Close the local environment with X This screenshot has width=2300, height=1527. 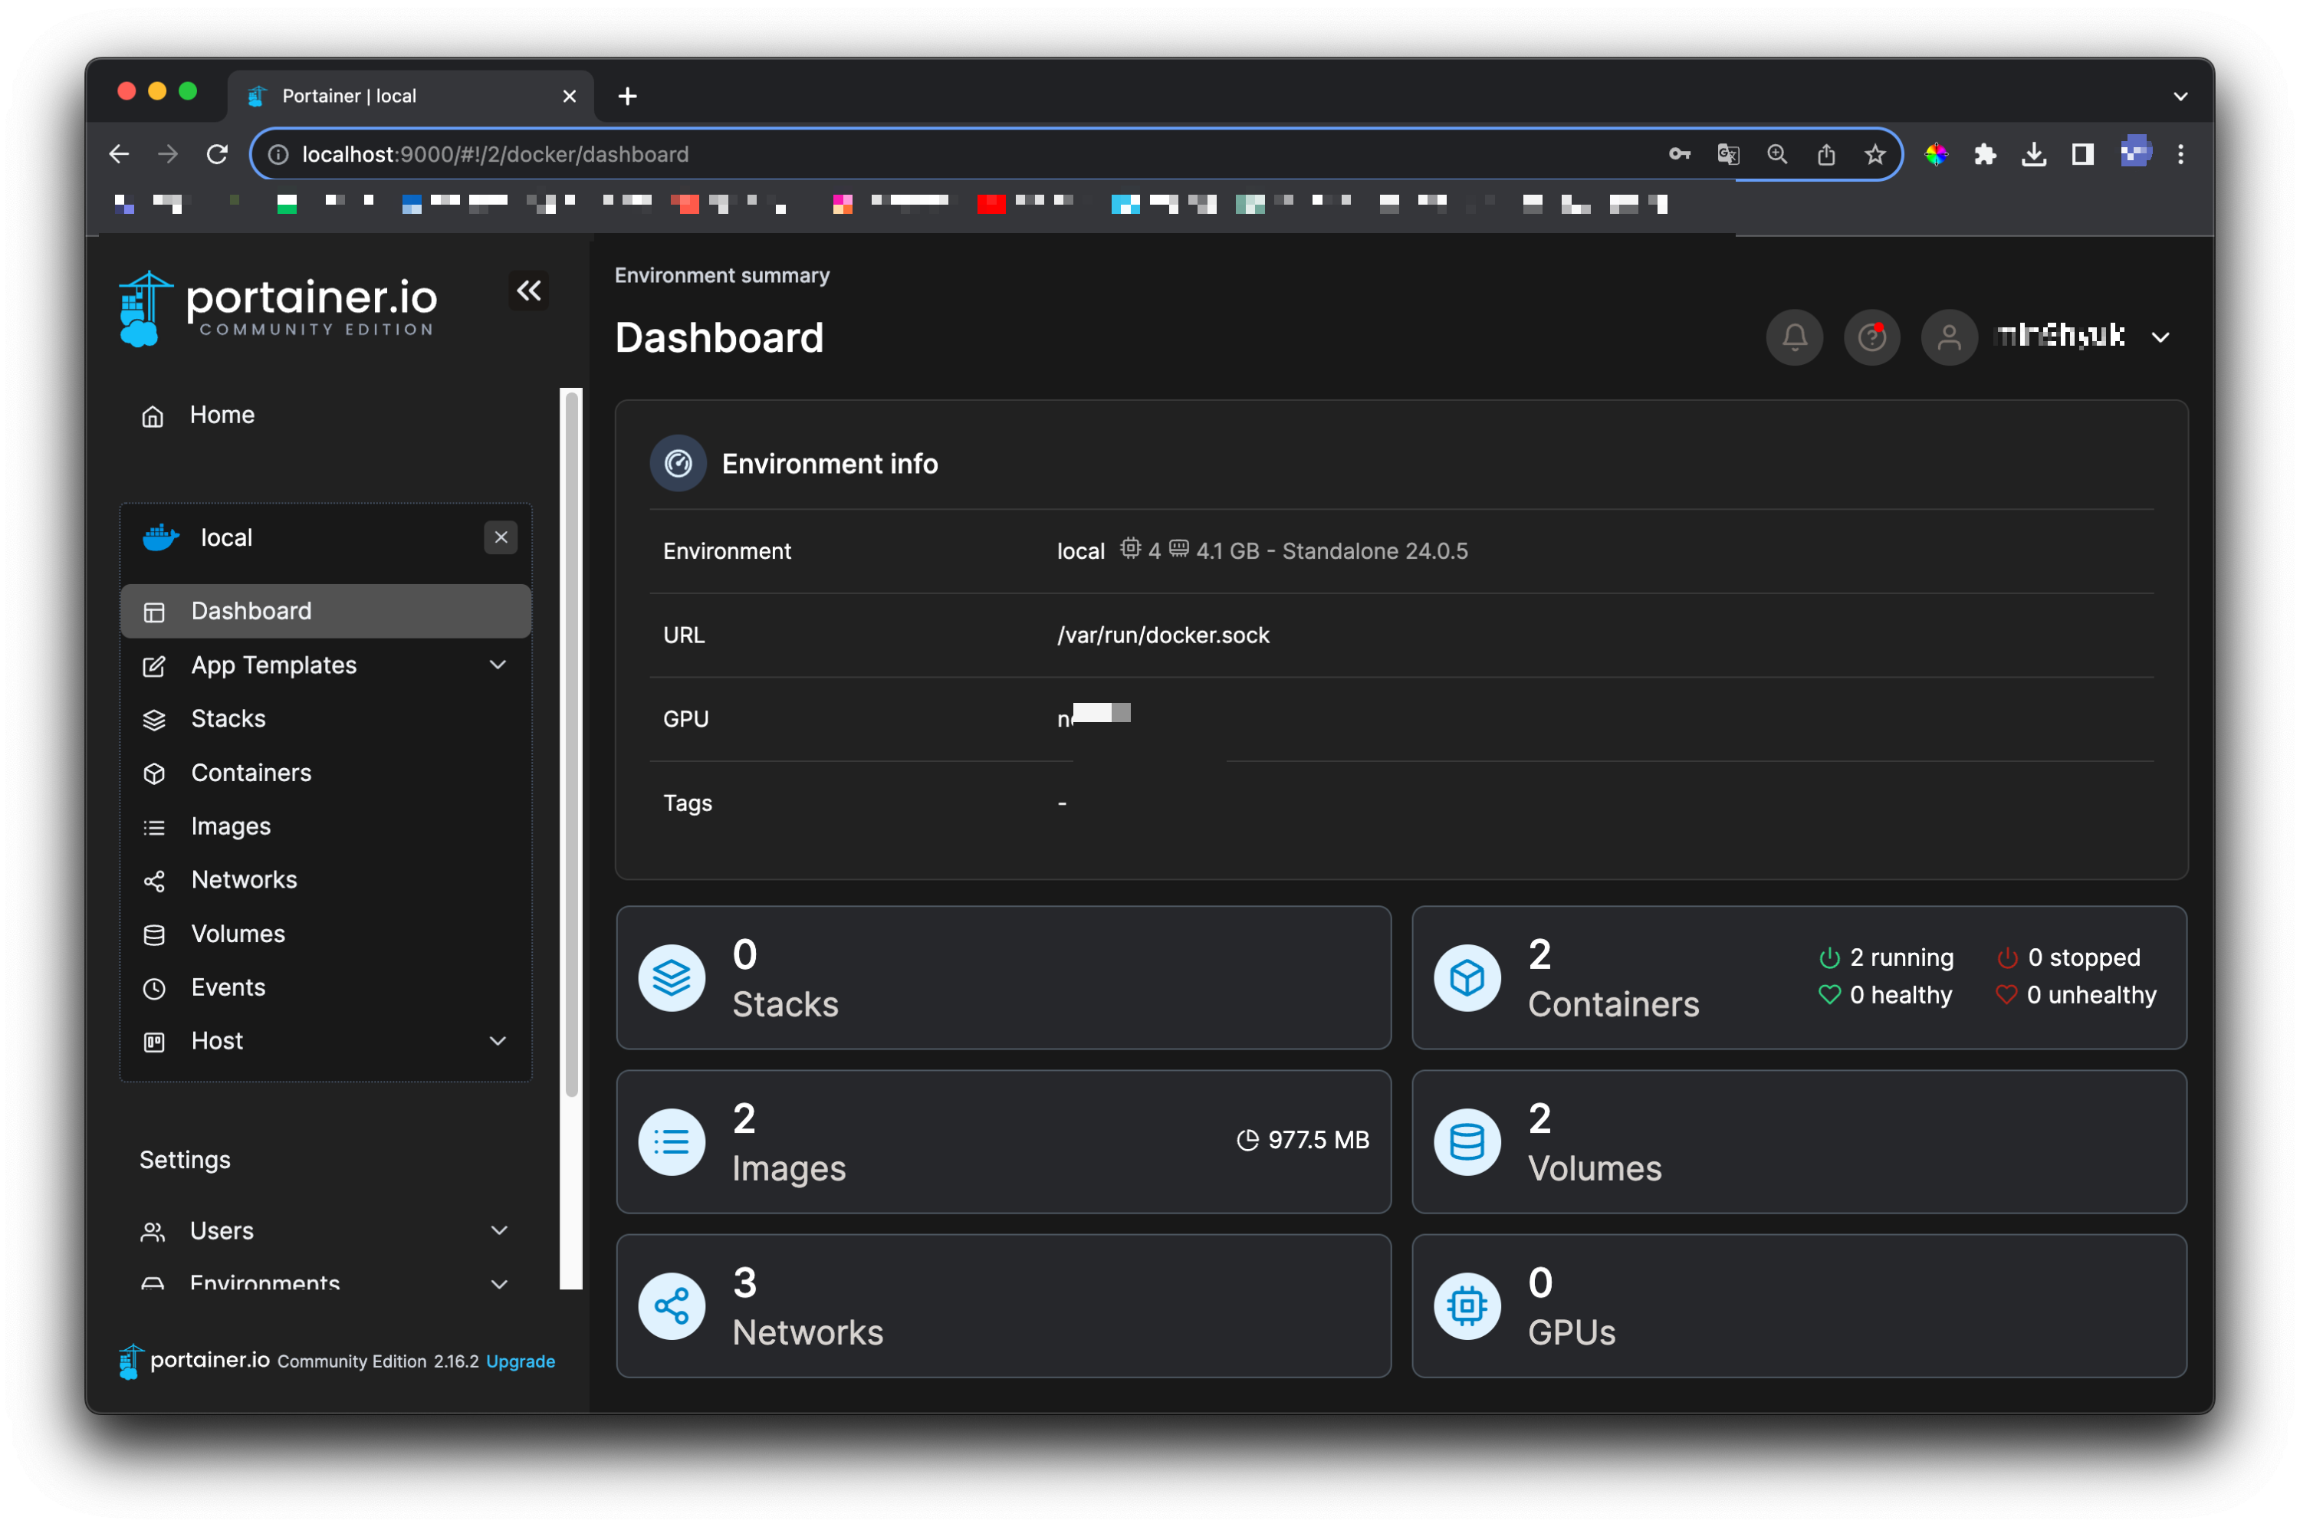(501, 537)
